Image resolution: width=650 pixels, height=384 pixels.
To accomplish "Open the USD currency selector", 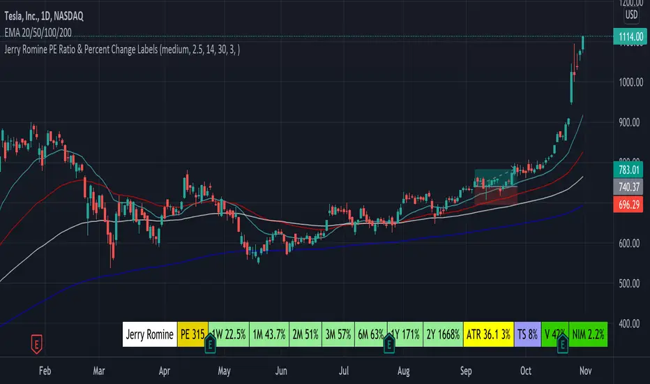I will 629,14.
